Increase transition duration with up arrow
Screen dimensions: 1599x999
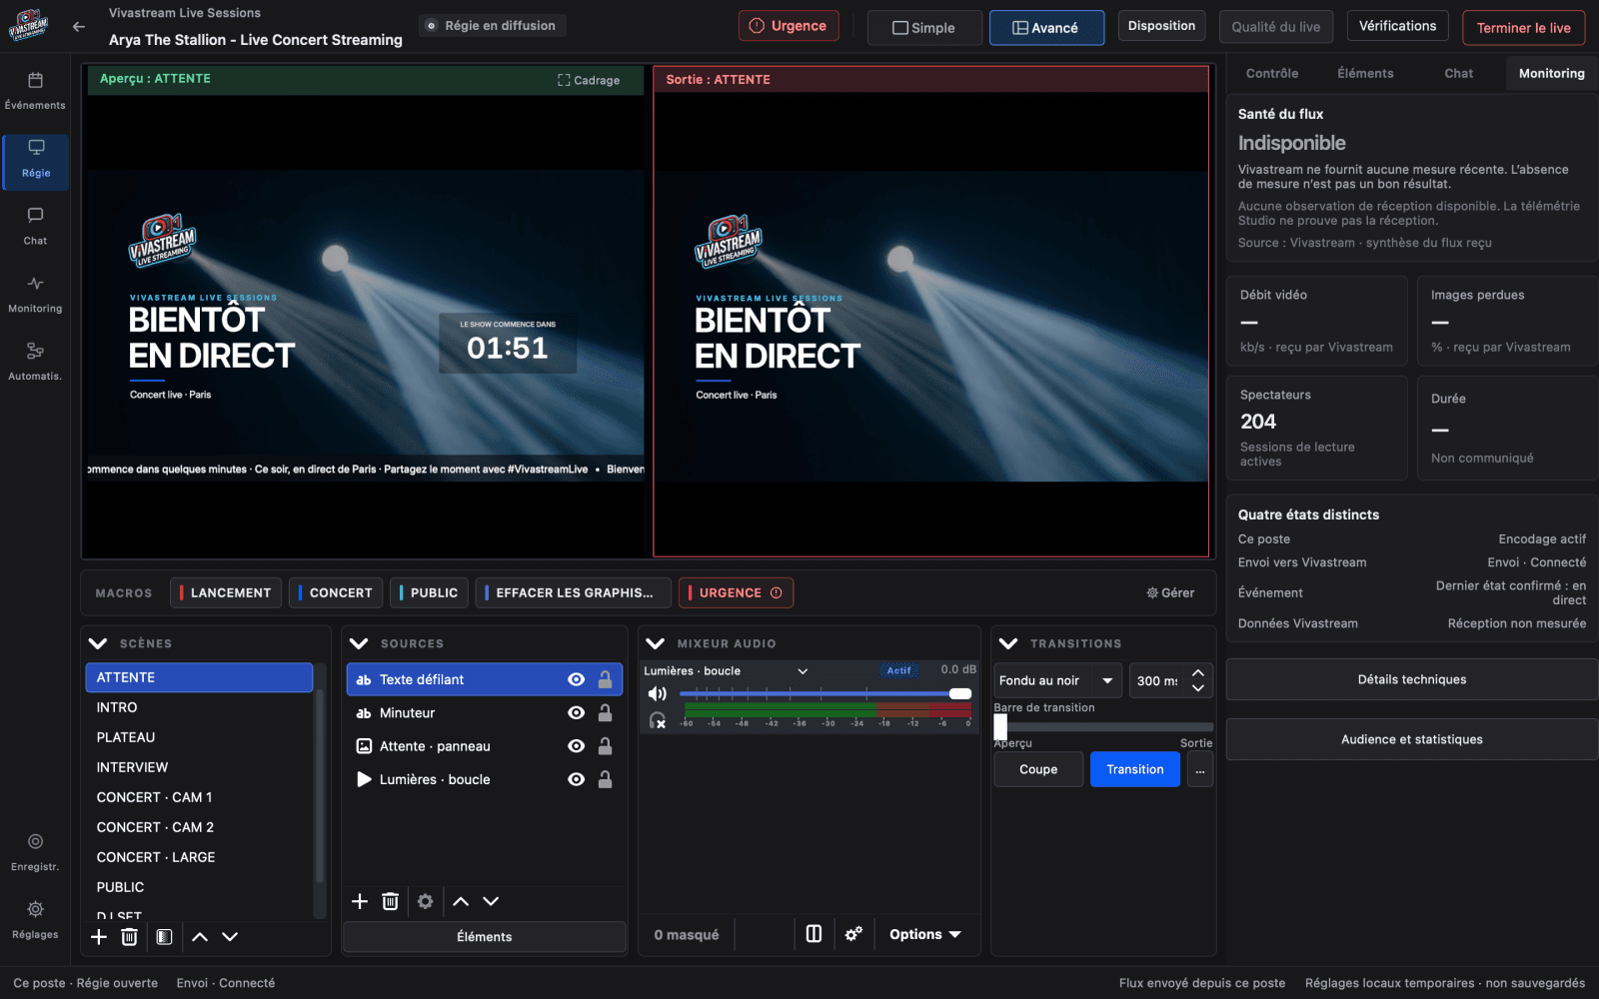coord(1198,673)
